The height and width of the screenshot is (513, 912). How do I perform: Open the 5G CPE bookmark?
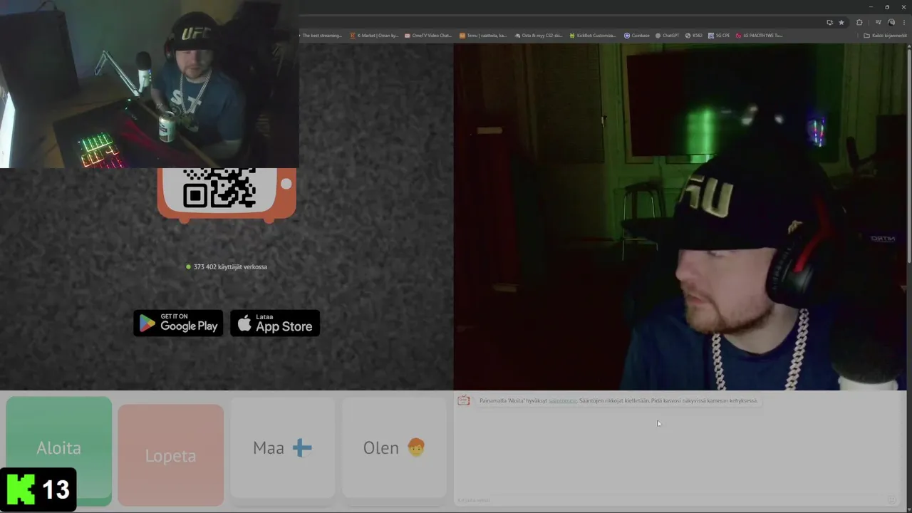click(x=719, y=36)
